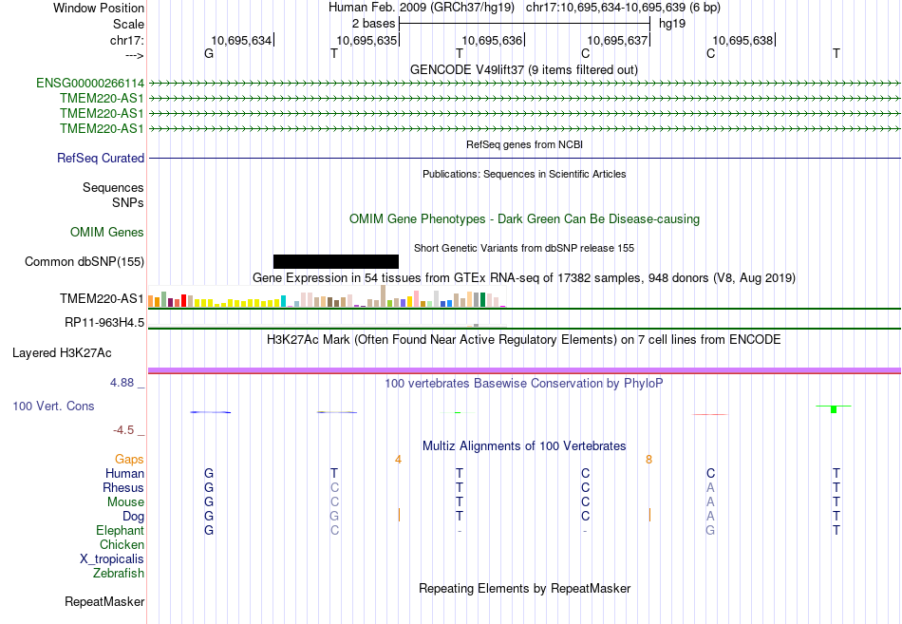Click the A base in the Dog row
Viewport: 902px width, 624px height.
click(x=710, y=517)
